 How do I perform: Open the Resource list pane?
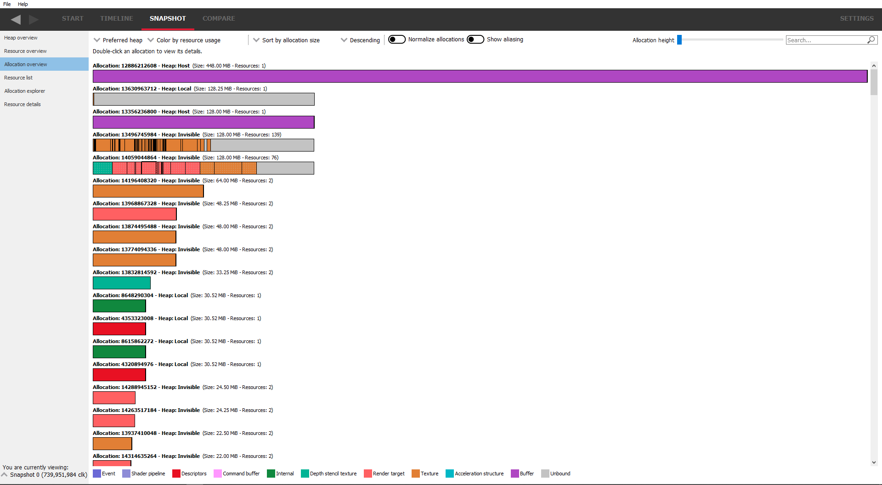[18, 78]
